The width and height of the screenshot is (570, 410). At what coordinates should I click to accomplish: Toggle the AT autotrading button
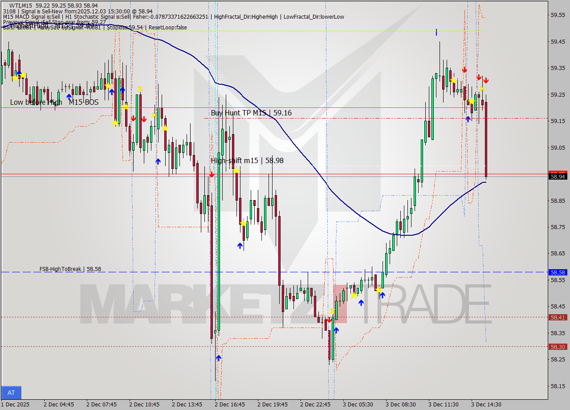pos(11,393)
